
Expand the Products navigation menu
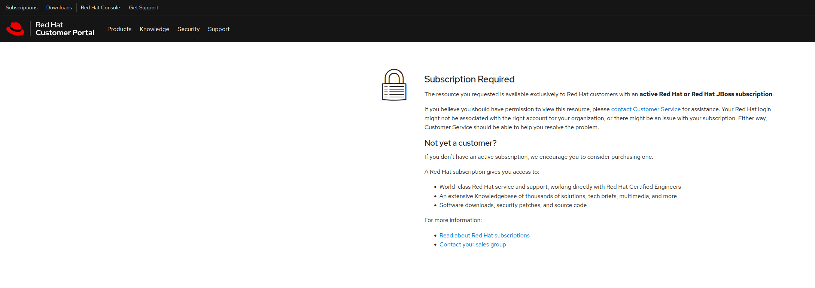pos(119,29)
